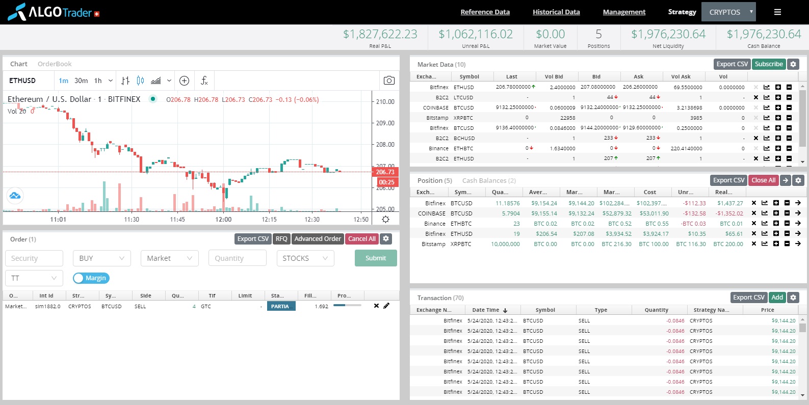This screenshot has height=405, width=809.
Task: Edit the BTCUSD sell order with pencil
Action: 386,306
